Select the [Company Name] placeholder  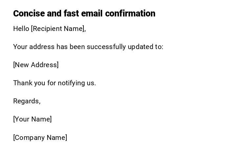[x=40, y=138]
